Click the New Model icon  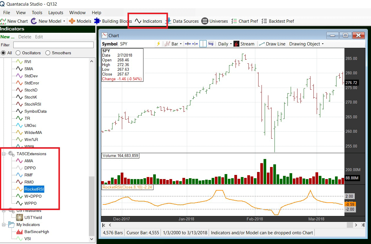(34, 21)
